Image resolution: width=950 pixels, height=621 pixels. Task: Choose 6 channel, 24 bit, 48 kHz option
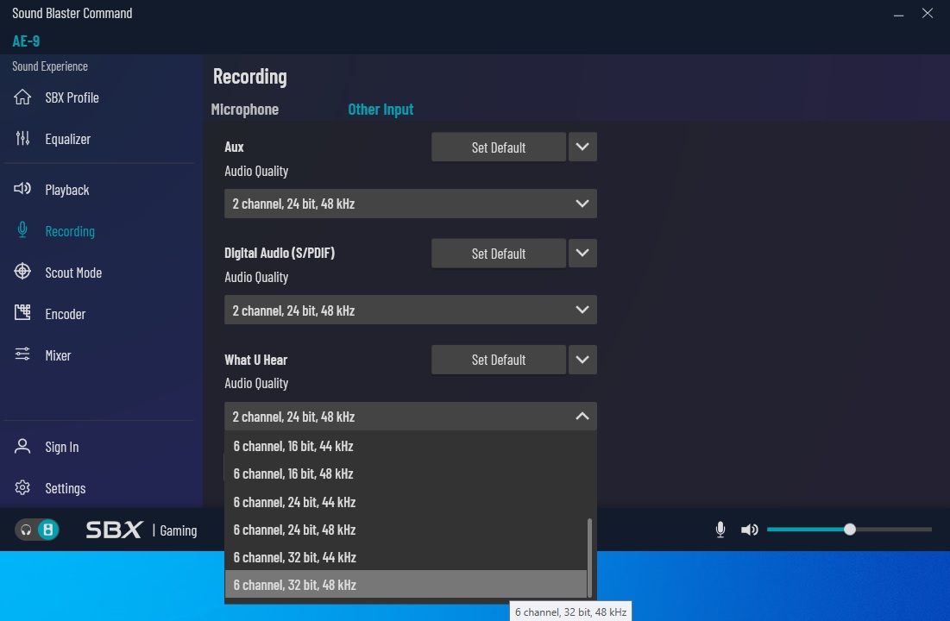point(294,530)
